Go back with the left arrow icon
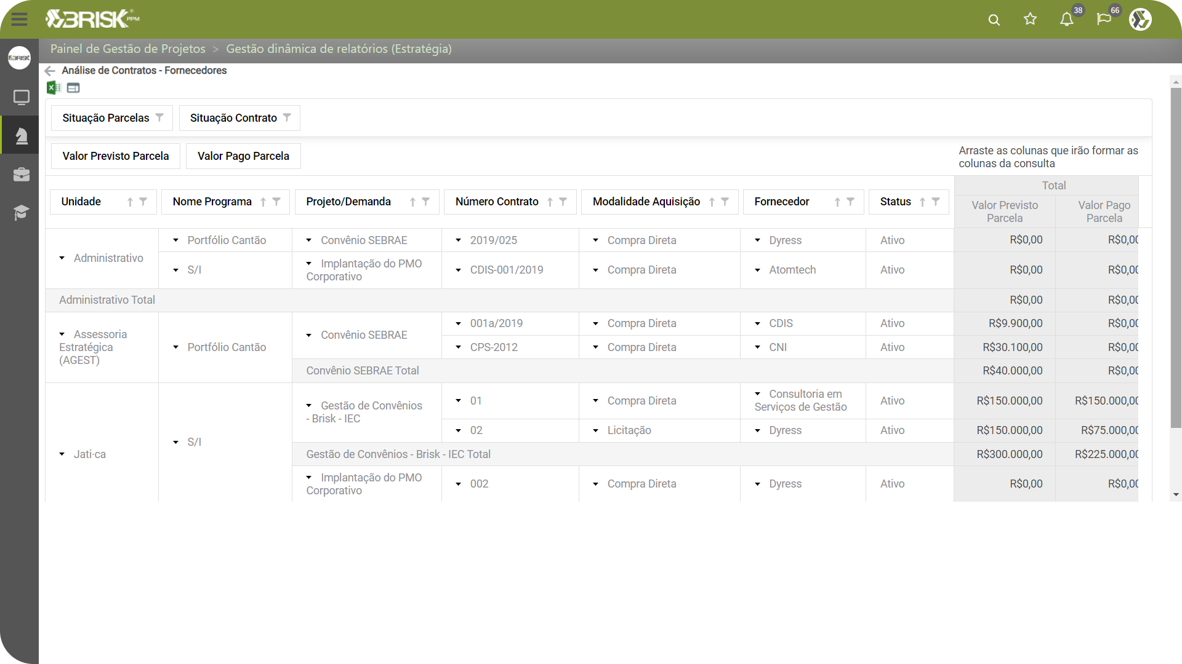 (50, 71)
